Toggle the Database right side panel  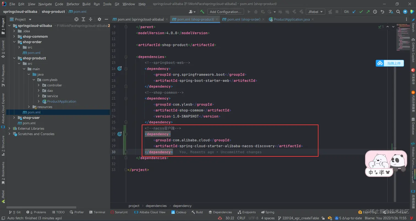point(413,126)
